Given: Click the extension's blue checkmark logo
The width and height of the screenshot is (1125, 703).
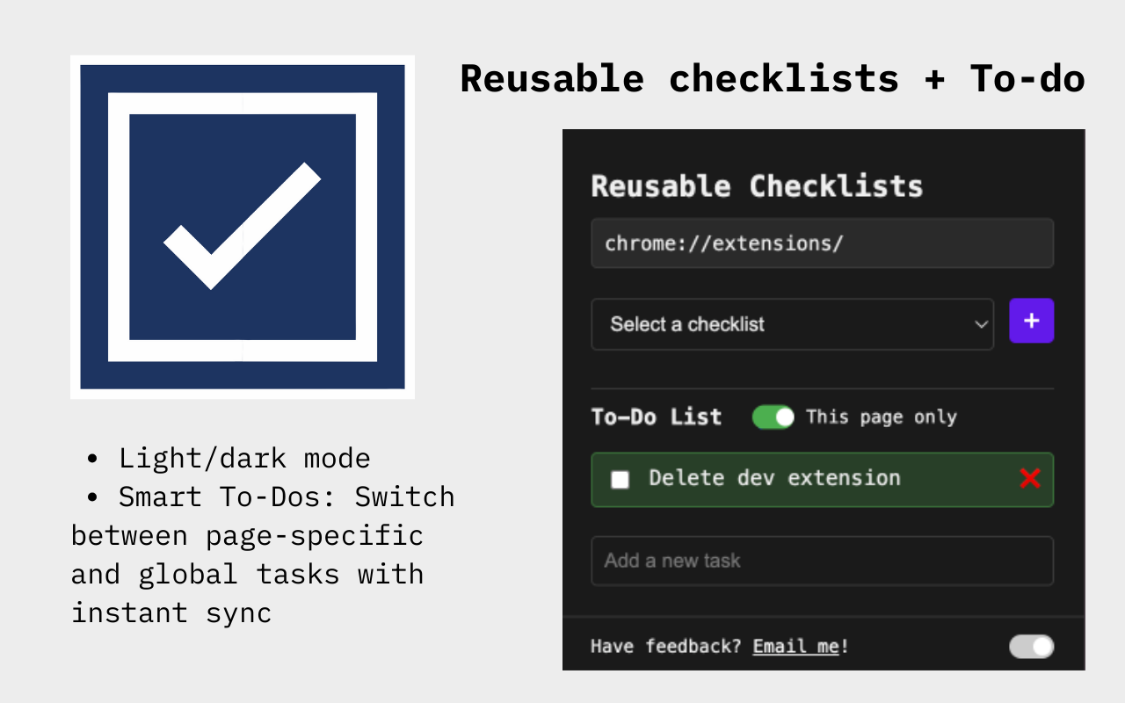Looking at the screenshot, I should pos(242,226).
